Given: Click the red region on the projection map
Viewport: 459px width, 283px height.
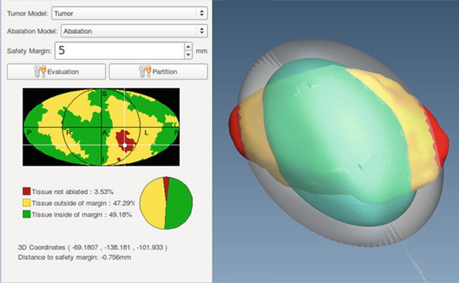Looking at the screenshot, I should point(122,137).
